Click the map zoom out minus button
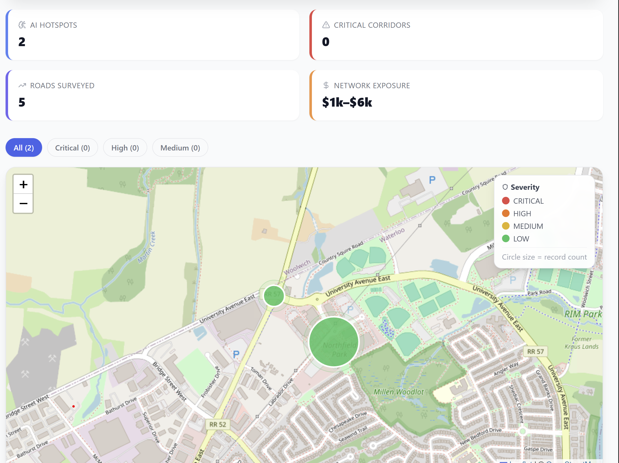619x463 pixels. coord(23,203)
